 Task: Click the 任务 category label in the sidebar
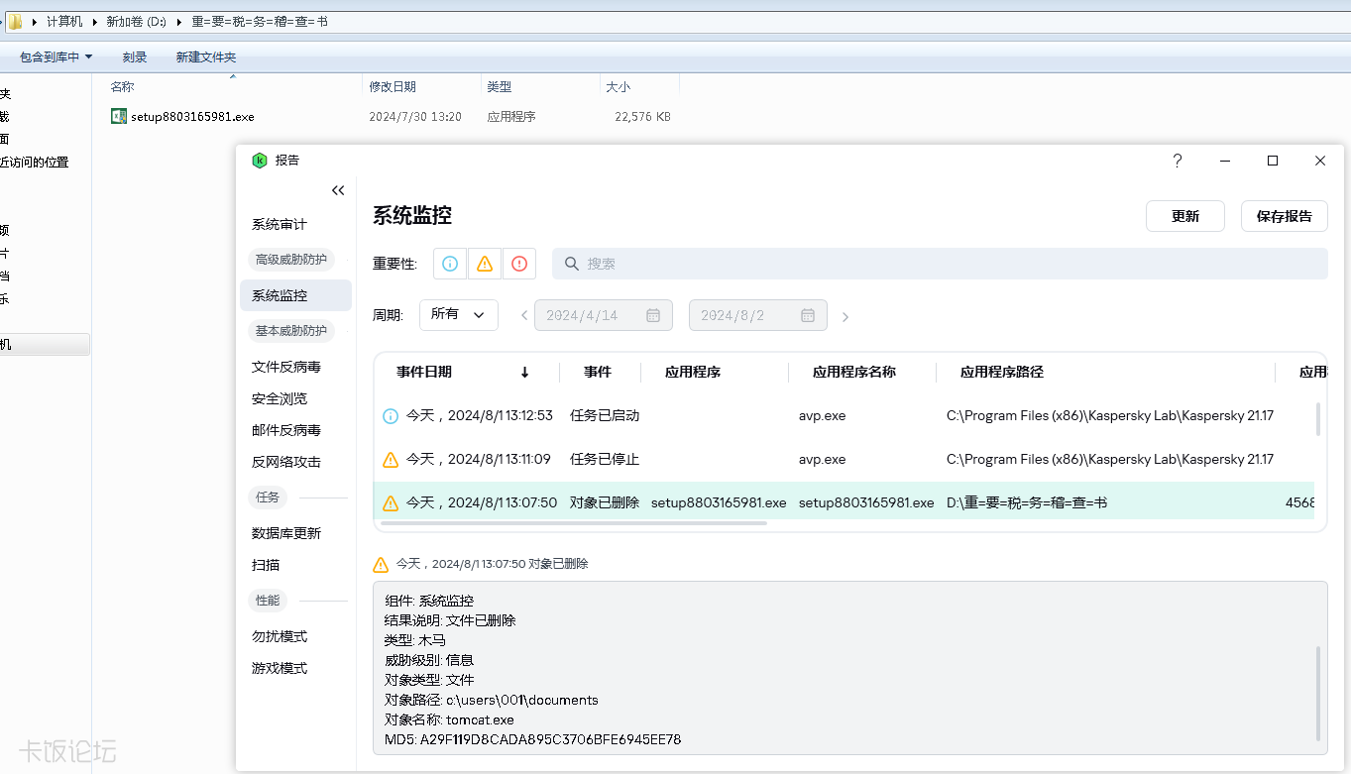coord(268,498)
